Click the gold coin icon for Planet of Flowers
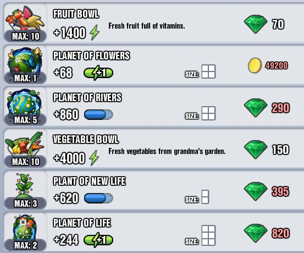Viewport: 304px width, 253px height. [255, 65]
